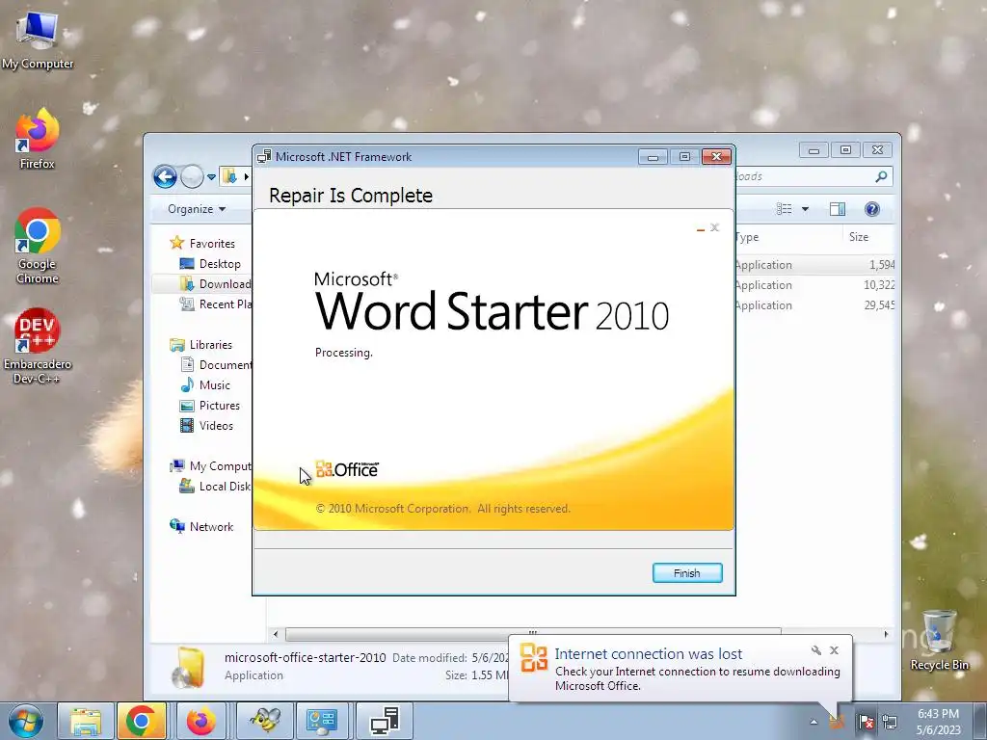Sort by the Type column header
The image size is (987, 740).
tap(787, 237)
